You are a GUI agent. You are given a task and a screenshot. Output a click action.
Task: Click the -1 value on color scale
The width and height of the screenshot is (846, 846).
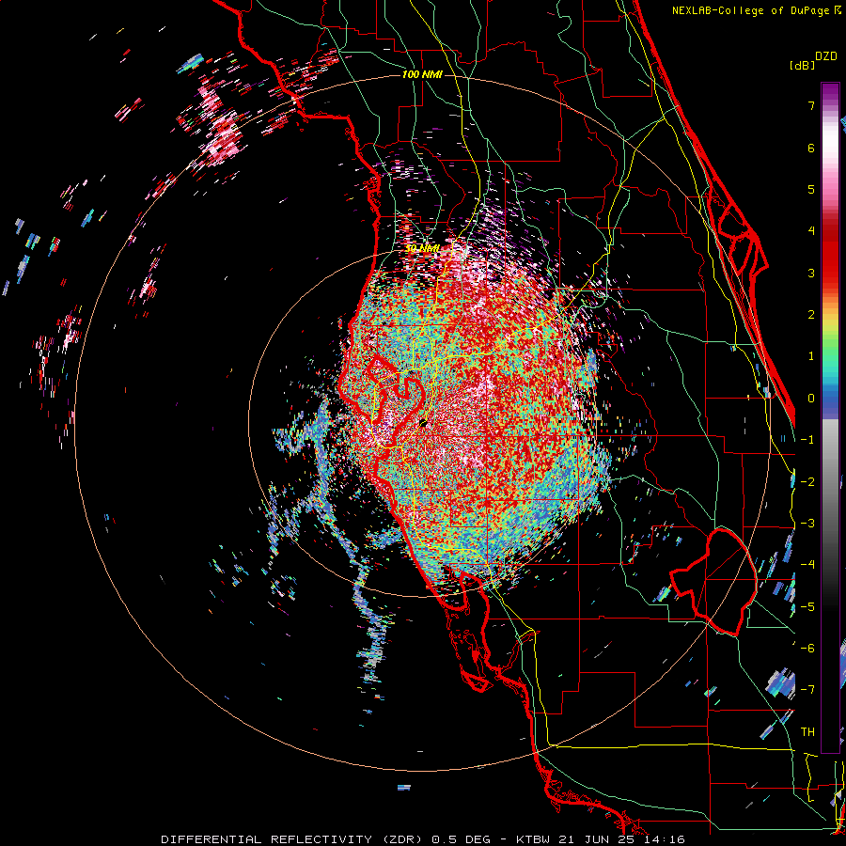coord(807,440)
